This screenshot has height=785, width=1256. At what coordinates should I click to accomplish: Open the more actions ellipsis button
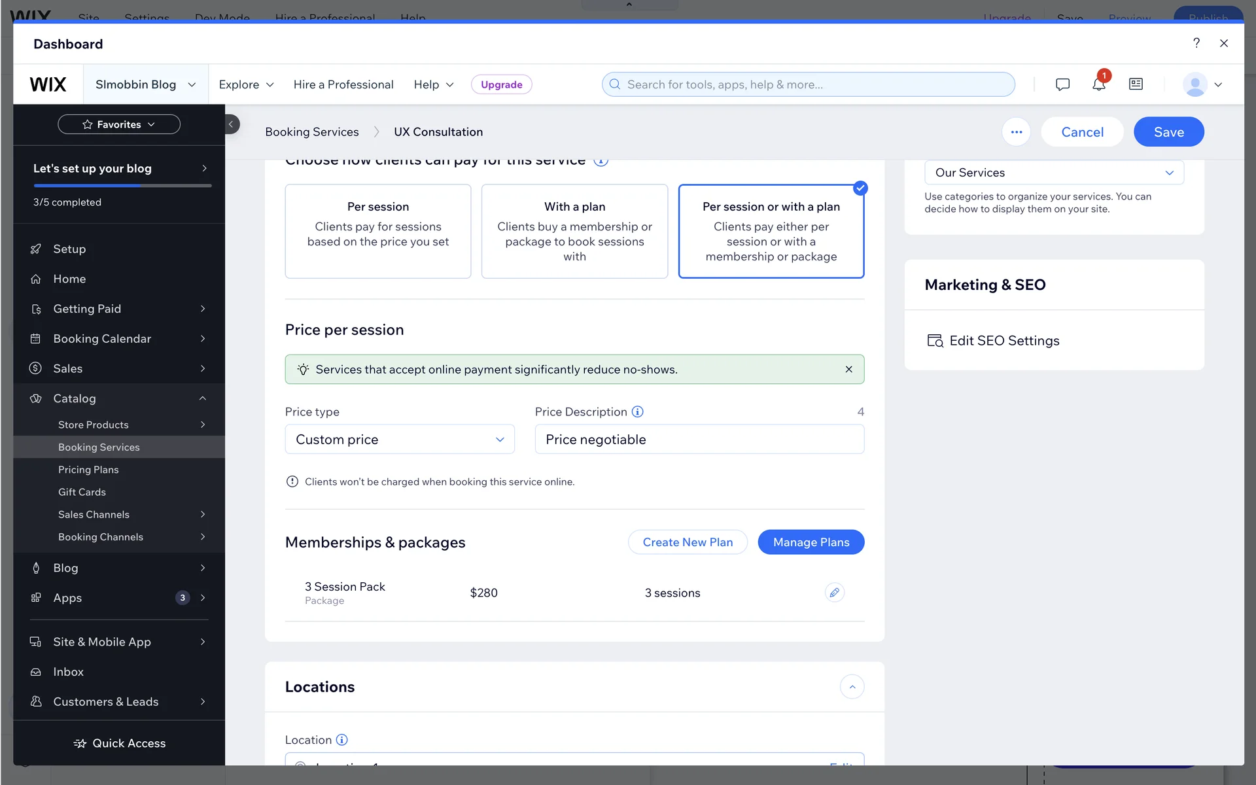(x=1016, y=132)
